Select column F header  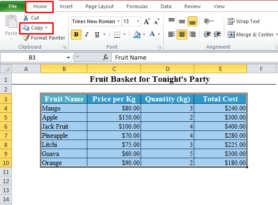pos(261,69)
